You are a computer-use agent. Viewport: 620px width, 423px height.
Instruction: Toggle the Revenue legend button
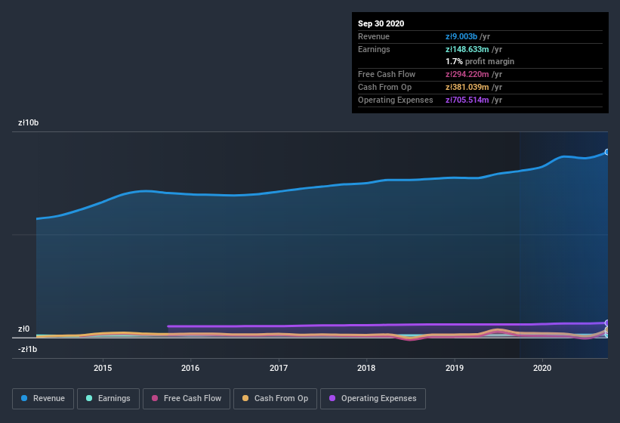(x=43, y=399)
